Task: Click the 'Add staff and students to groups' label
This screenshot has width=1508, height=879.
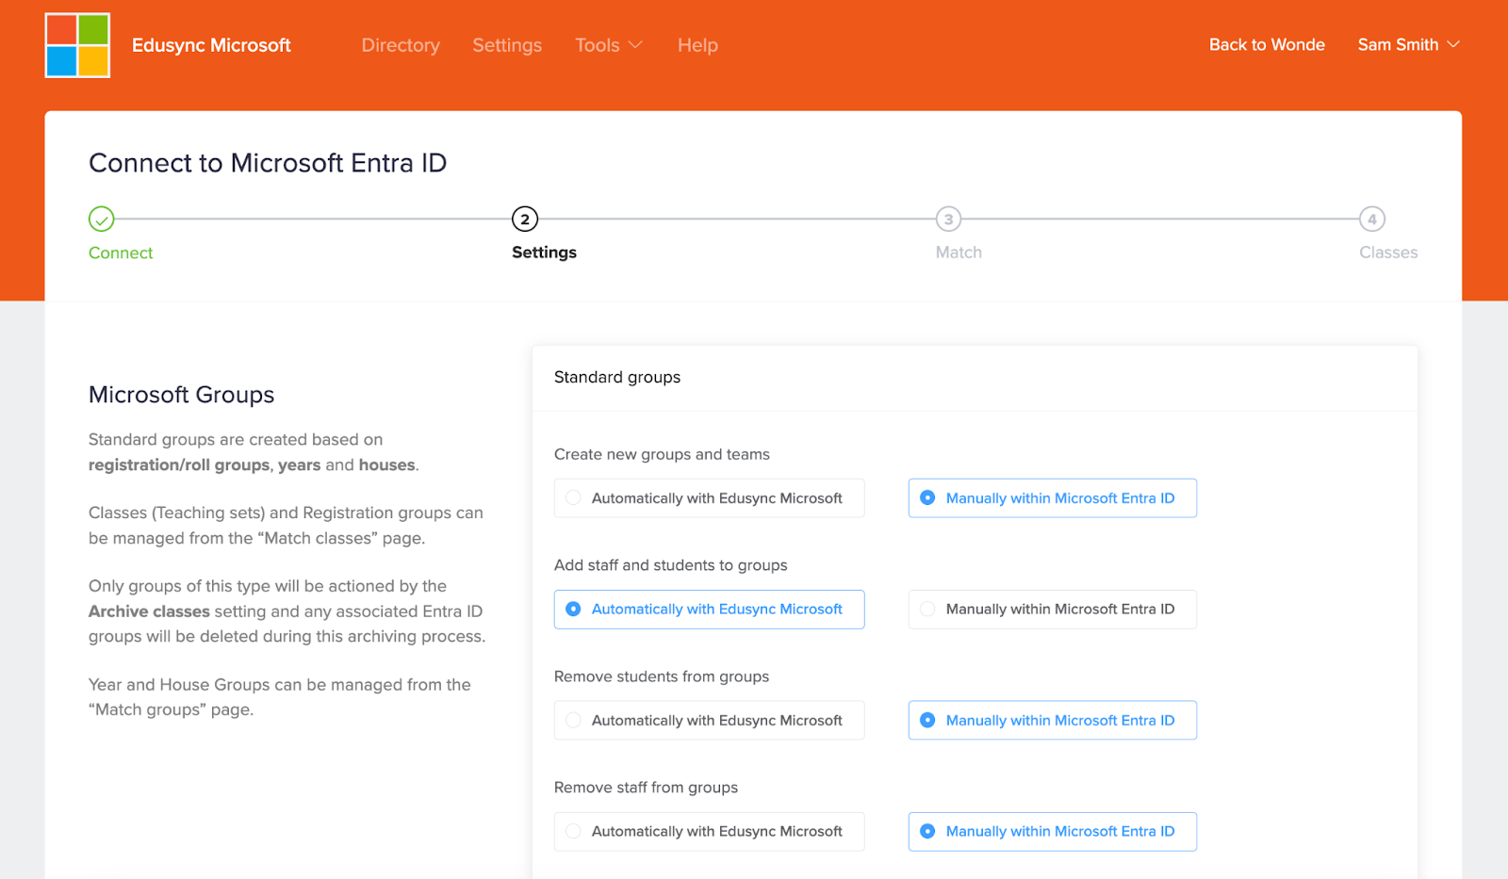Action: 670,565
